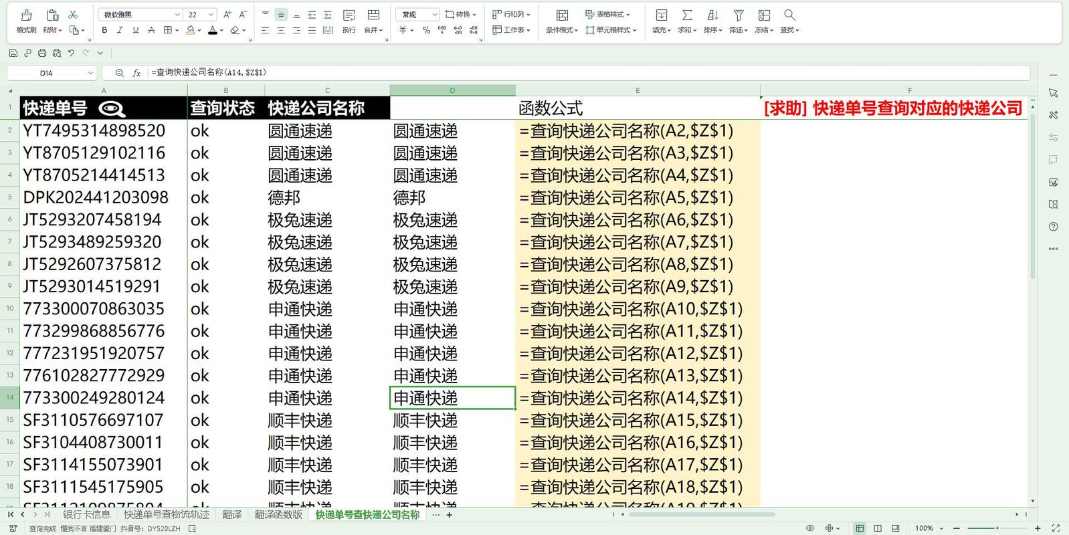The width and height of the screenshot is (1069, 535).
Task: Click the 100% zoom level
Action: tap(924, 528)
